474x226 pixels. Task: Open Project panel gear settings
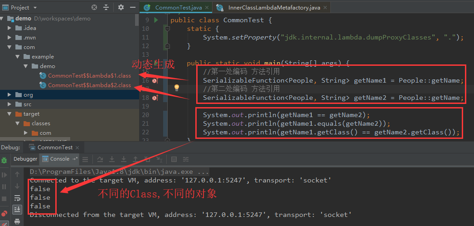click(121, 8)
